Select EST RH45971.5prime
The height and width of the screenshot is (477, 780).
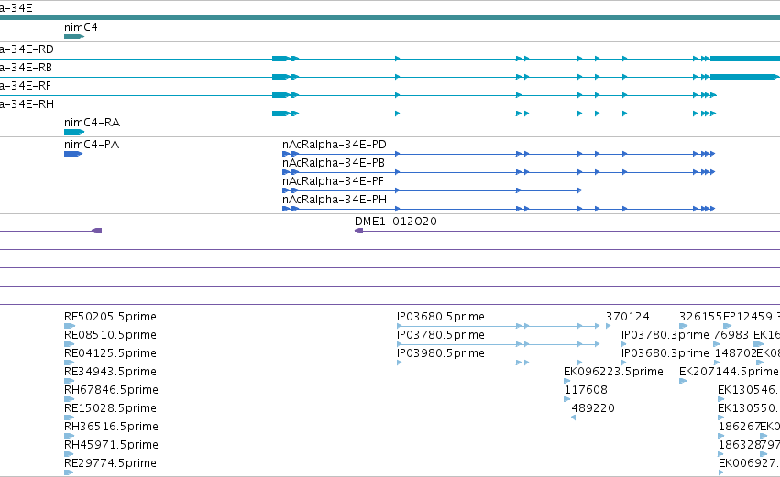coord(111,445)
